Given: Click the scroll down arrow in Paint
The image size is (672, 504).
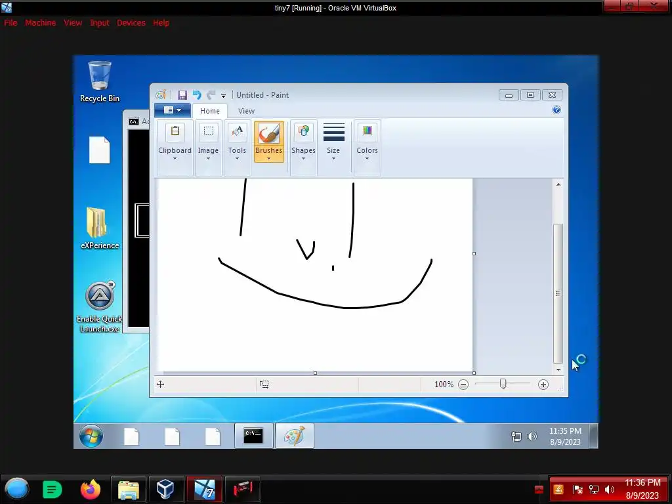Looking at the screenshot, I should pos(558,369).
